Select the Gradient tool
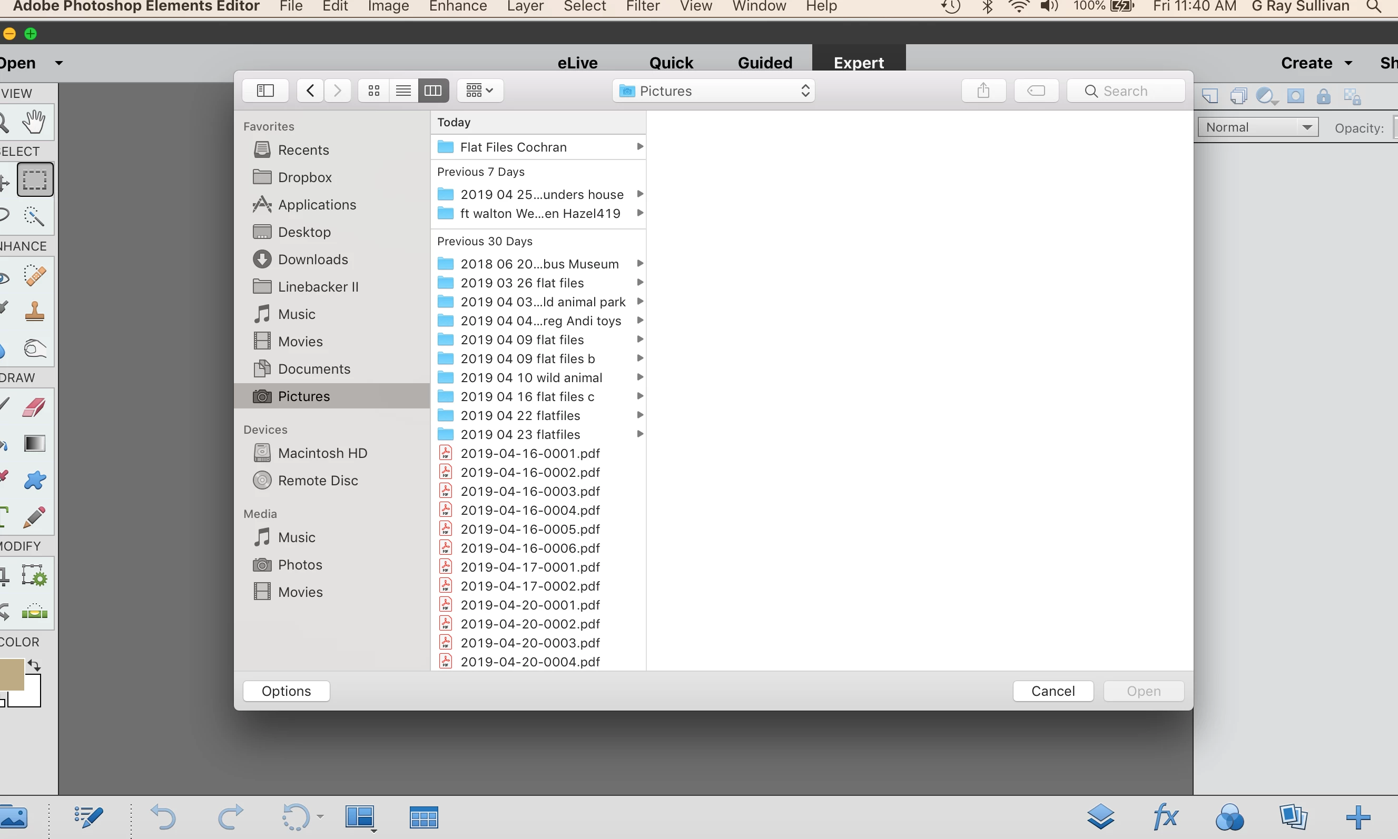The height and width of the screenshot is (839, 1398). point(35,443)
